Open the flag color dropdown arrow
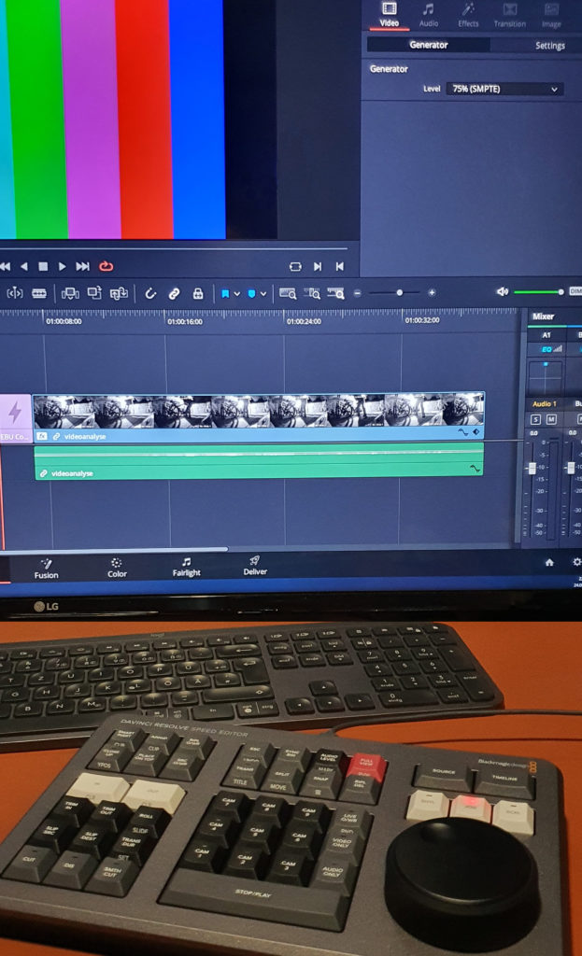 pos(236,294)
